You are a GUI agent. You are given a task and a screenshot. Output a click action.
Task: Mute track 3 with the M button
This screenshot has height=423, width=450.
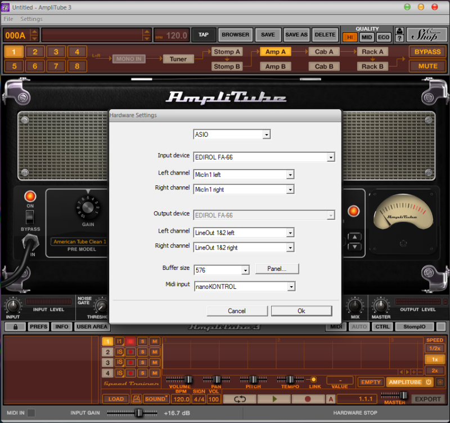click(x=155, y=363)
